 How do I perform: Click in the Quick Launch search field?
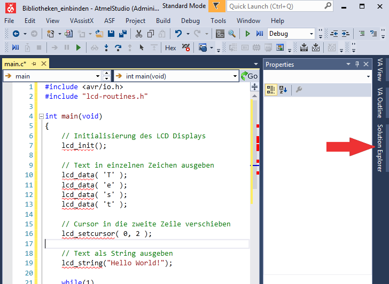(x=279, y=6)
